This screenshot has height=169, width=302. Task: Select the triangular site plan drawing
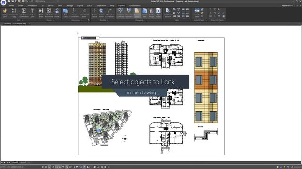(107, 128)
